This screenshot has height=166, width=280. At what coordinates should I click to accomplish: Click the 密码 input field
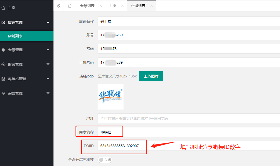[189, 49]
